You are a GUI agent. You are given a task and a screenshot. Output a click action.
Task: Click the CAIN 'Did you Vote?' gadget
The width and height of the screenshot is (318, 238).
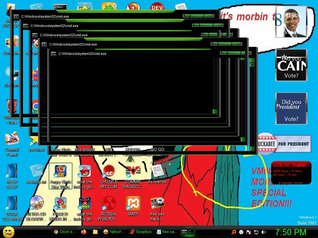pos(291,65)
